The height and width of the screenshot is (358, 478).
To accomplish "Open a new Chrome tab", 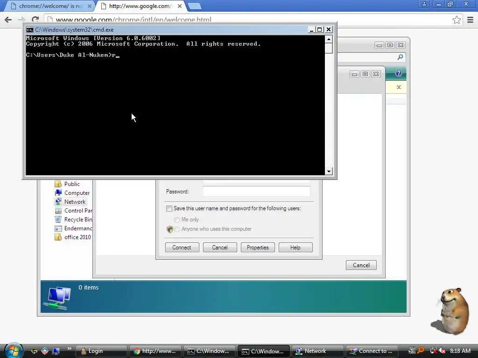I will [x=194, y=6].
